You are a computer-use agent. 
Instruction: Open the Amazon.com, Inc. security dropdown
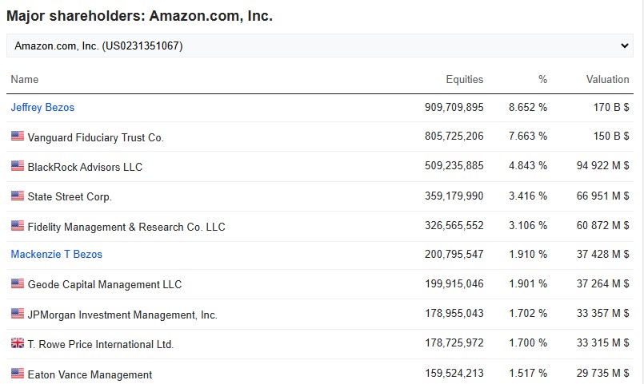point(320,46)
